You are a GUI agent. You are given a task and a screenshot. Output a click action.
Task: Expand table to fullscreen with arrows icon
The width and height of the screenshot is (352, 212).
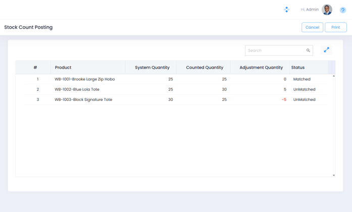point(326,50)
